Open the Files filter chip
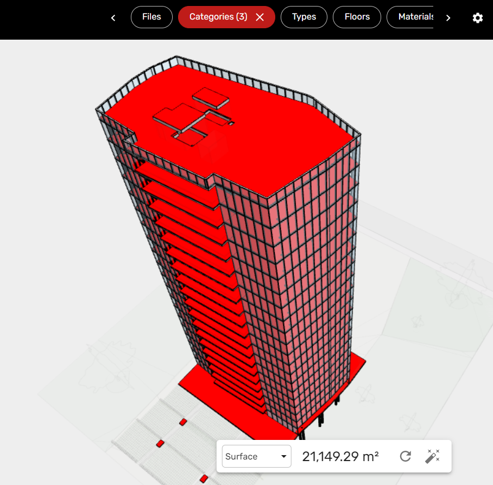This screenshot has width=493, height=485. click(x=151, y=17)
